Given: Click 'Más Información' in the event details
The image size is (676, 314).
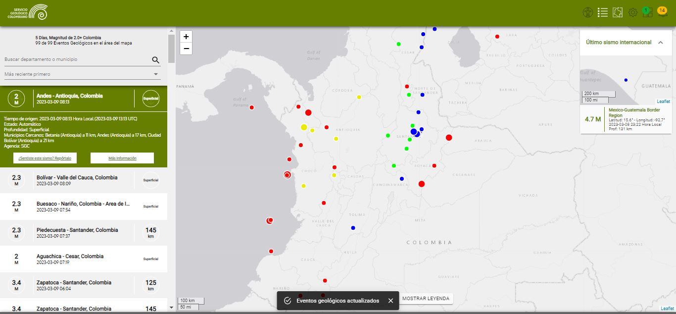Looking at the screenshot, I should [x=122, y=157].
